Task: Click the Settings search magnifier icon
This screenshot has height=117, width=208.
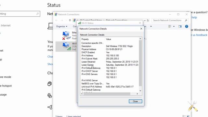Action: [x=38, y=14]
